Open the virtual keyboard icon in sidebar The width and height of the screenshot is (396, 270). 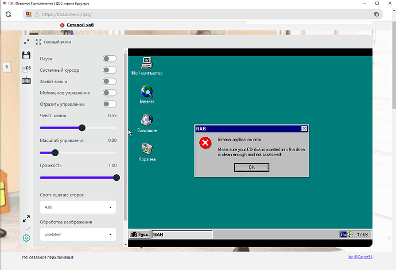point(26,81)
